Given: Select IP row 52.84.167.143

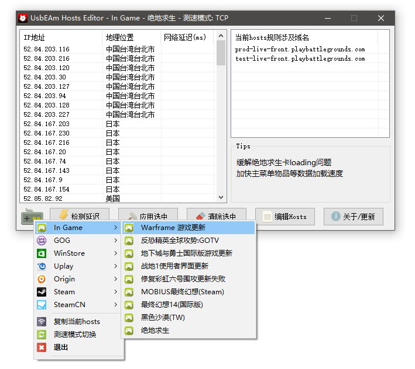Looking at the screenshot, I should (x=118, y=170).
